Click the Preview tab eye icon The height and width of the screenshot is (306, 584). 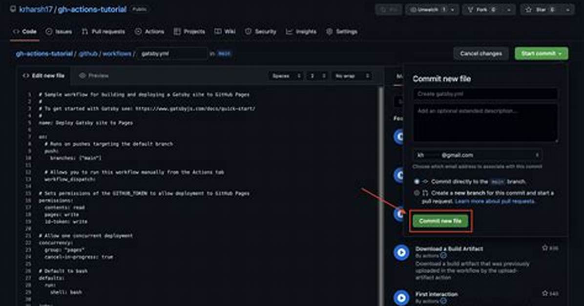[x=83, y=76]
